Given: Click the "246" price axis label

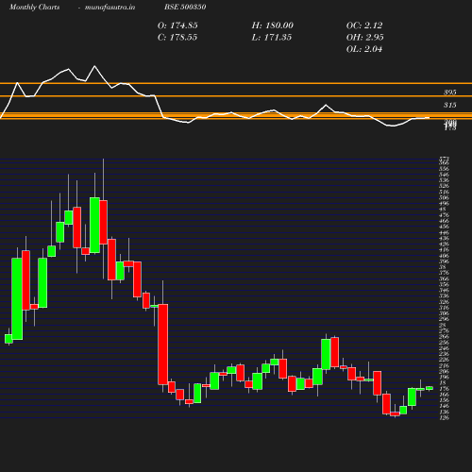Looking at the screenshot, I should [x=444, y=348].
